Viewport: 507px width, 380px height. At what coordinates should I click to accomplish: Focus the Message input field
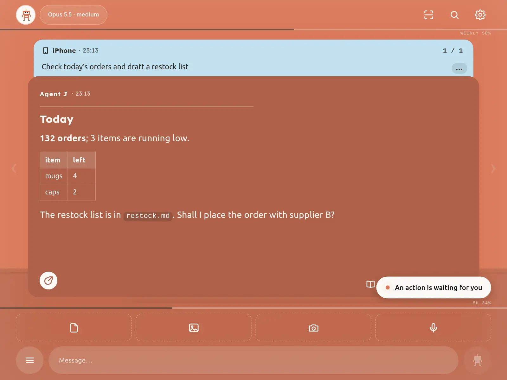click(x=253, y=360)
